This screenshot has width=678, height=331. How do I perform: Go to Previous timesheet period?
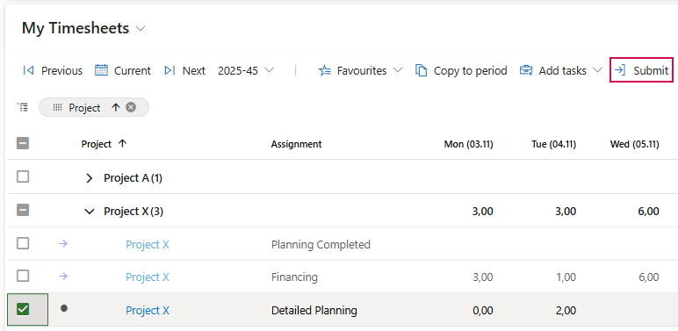pyautogui.click(x=53, y=70)
